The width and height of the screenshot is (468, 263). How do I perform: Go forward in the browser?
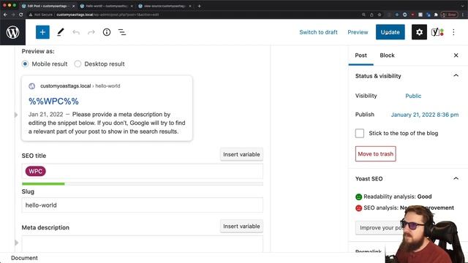click(13, 15)
